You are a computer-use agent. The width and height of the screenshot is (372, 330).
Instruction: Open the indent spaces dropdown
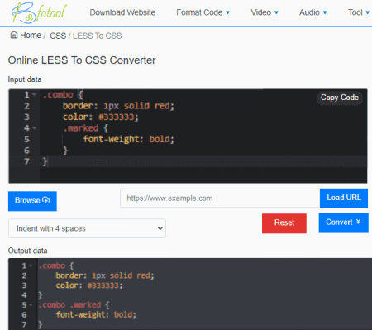pos(87,228)
